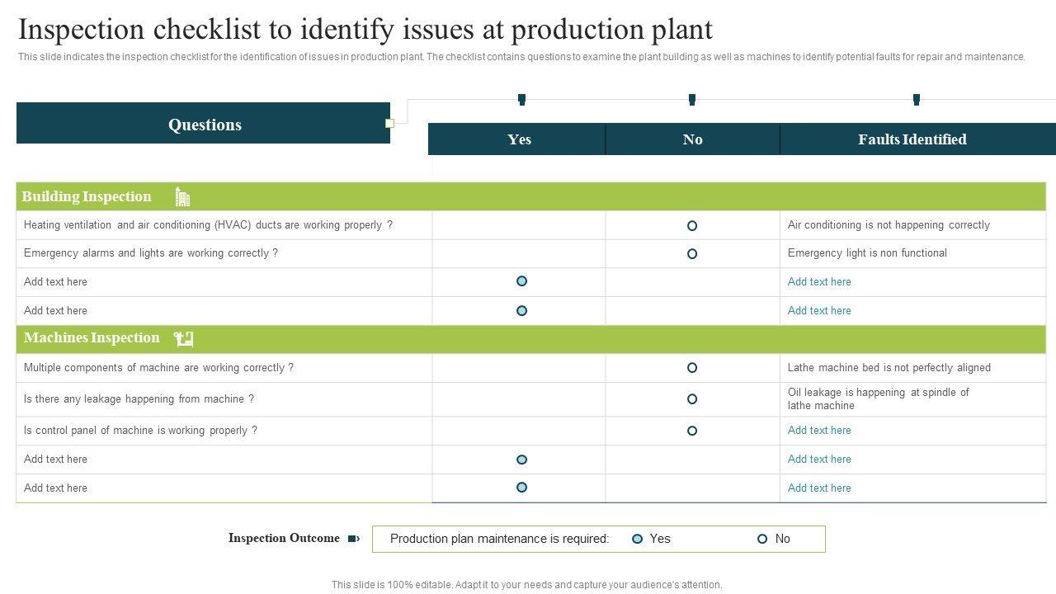
Task: Click the machine icon beside Machines Inspection
Action: tap(183, 338)
